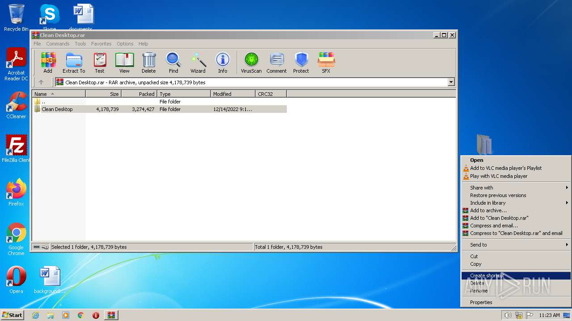Click the Add toolbar icon in WinRAR
Viewport: 572px width, 321px height.
(x=48, y=62)
